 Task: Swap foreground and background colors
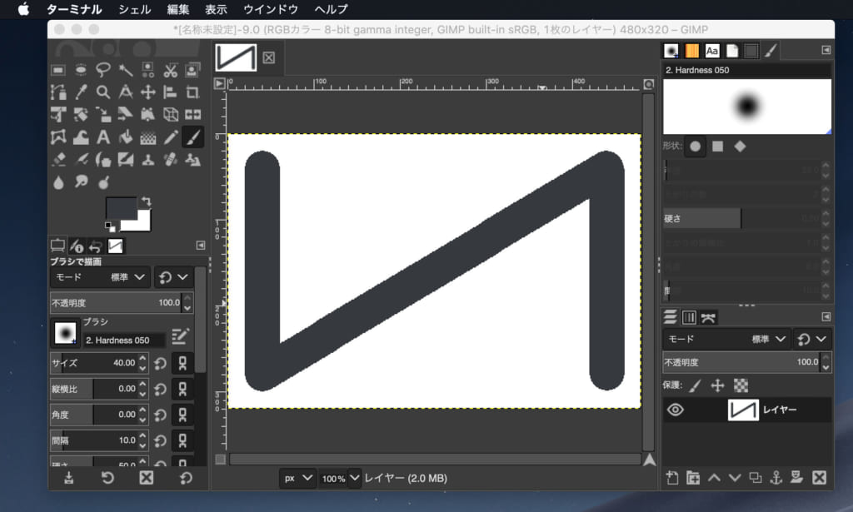(x=146, y=200)
